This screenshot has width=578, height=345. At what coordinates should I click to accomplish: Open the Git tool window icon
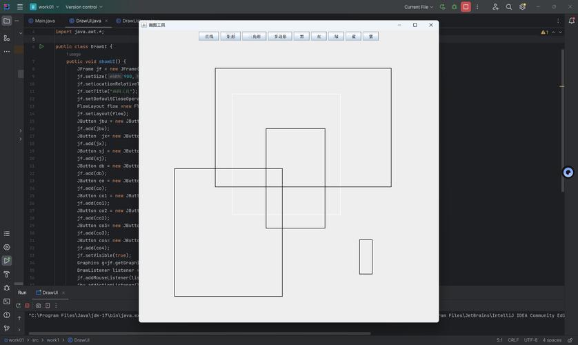[x=7, y=328]
